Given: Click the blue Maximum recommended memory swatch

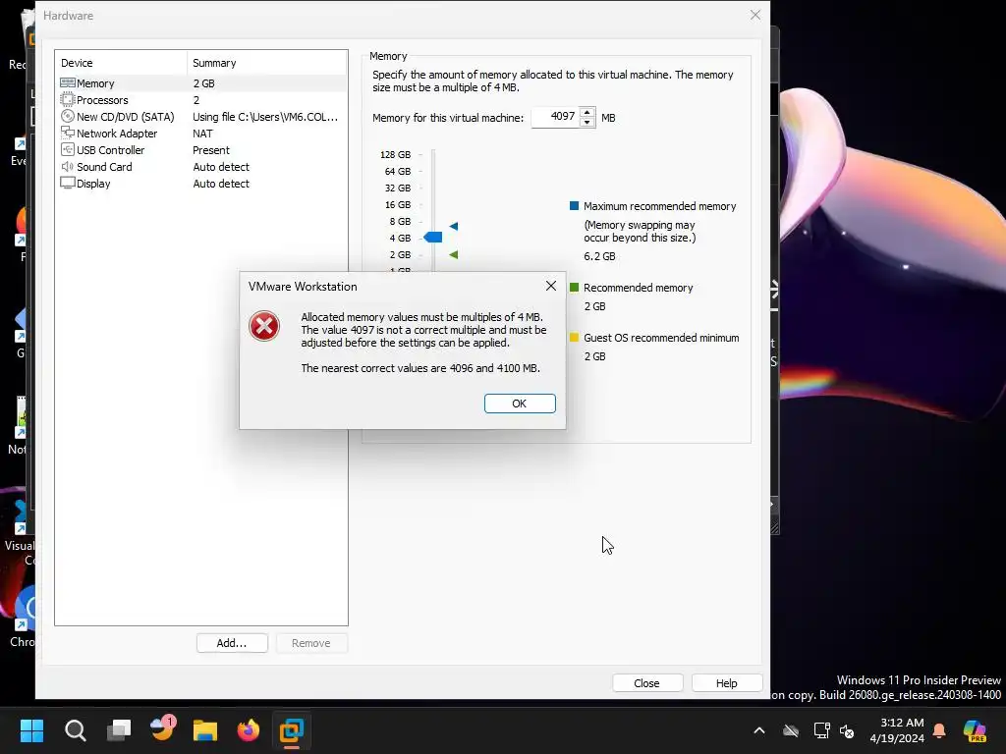Looking at the screenshot, I should coord(574,206).
